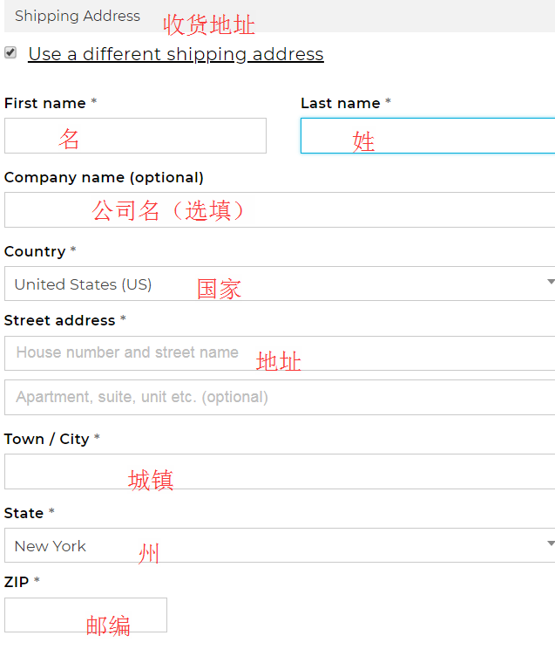Screen dimensions: 555x656
Task: Click the Company name (optional) label
Action: click(104, 177)
